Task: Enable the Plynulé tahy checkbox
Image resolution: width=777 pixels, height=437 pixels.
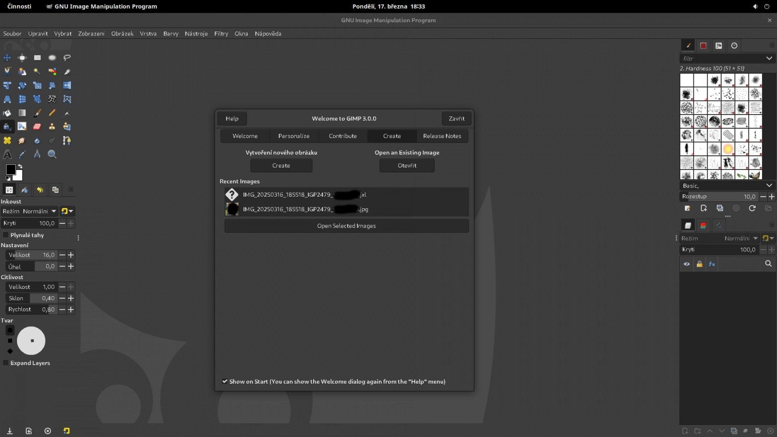Action: pyautogui.click(x=6, y=235)
